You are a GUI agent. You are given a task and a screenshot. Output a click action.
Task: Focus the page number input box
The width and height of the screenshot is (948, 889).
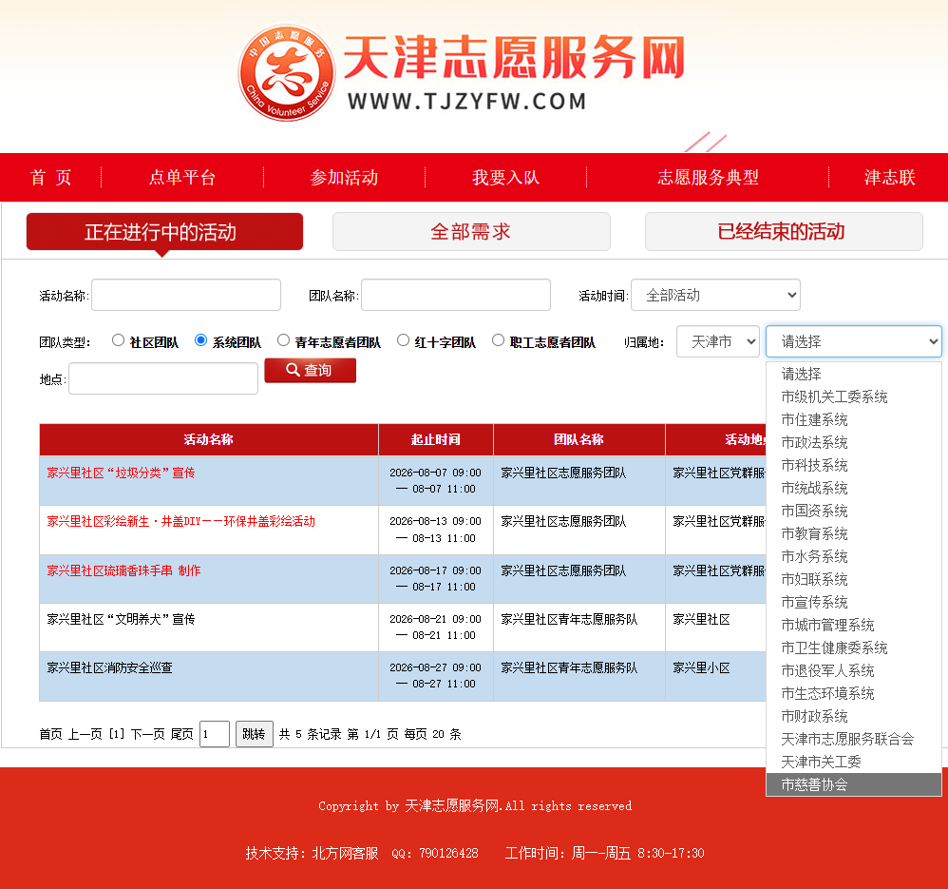pos(214,734)
